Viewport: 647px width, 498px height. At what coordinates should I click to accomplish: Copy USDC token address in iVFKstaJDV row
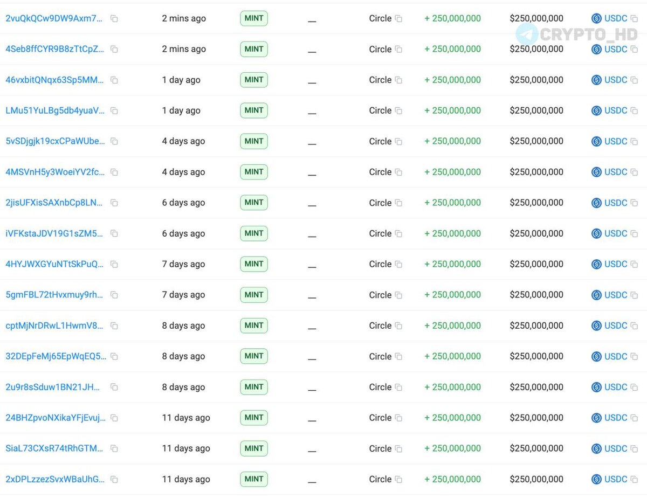634,233
